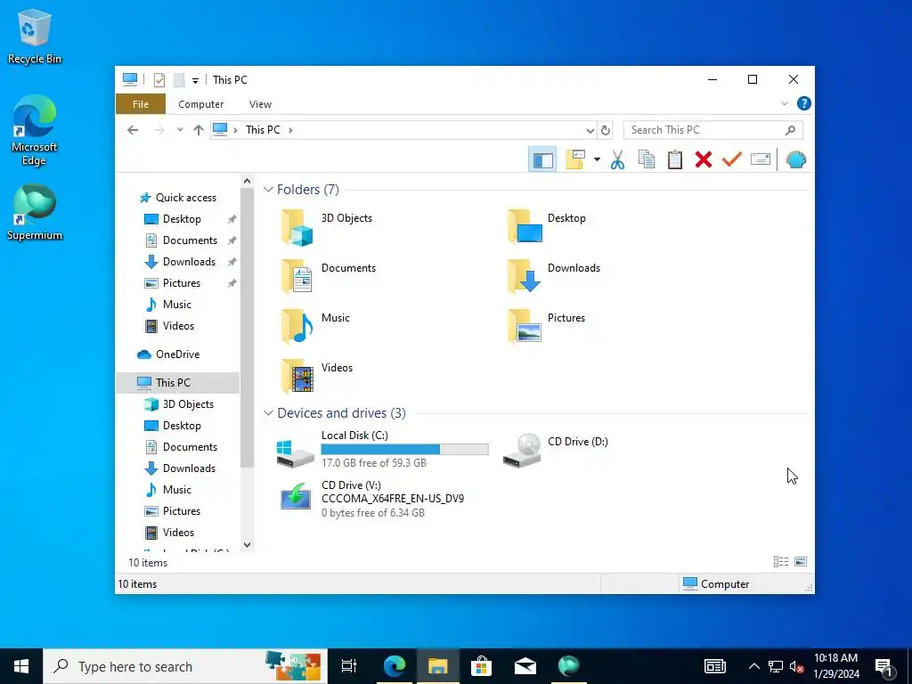The width and height of the screenshot is (912, 684).
Task: Collapse the Folders (7) group
Action: click(x=268, y=190)
